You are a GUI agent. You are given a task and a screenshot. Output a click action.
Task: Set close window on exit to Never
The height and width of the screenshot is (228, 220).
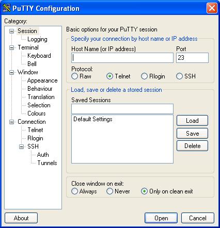point(109,191)
